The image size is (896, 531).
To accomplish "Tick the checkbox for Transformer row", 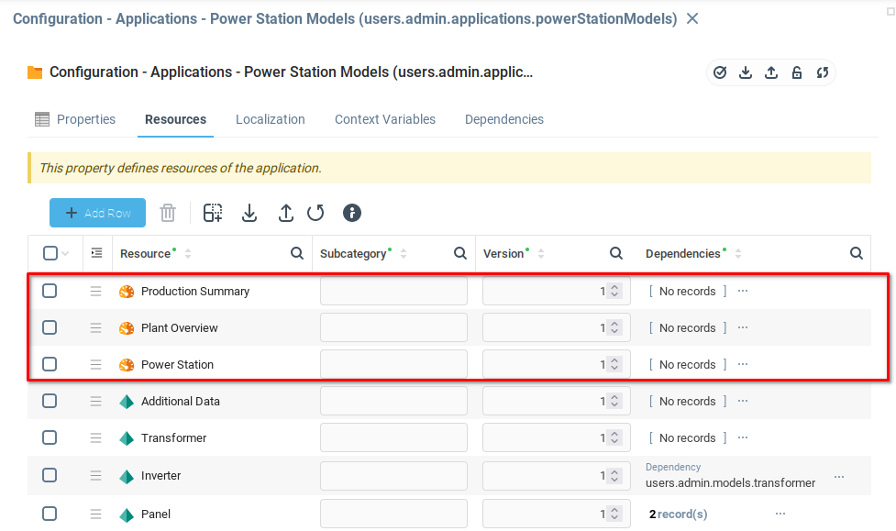I will pyautogui.click(x=50, y=437).
